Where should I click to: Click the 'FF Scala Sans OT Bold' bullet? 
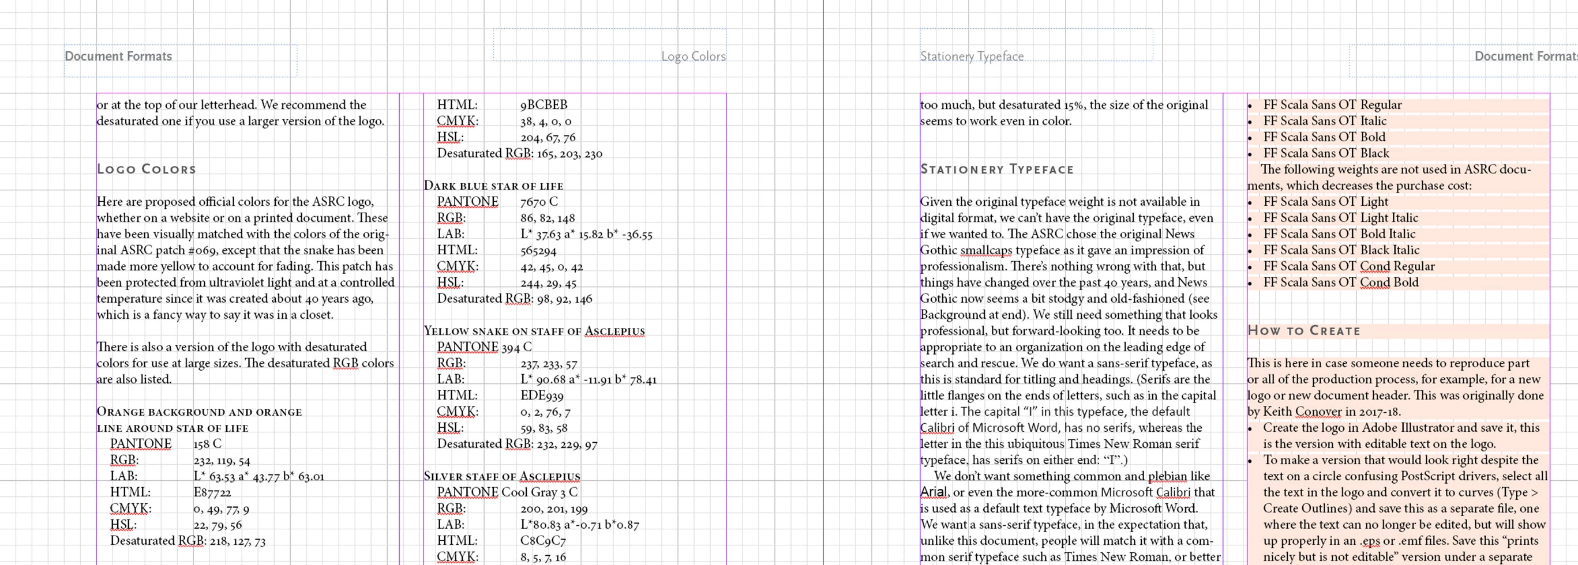(x=1324, y=137)
